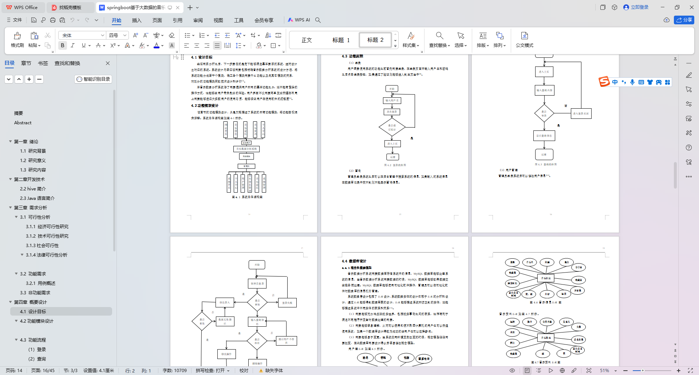Image resolution: width=699 pixels, height=375 pixels.
Task: Click the Clear formatting eraser icon
Action: coord(172,35)
